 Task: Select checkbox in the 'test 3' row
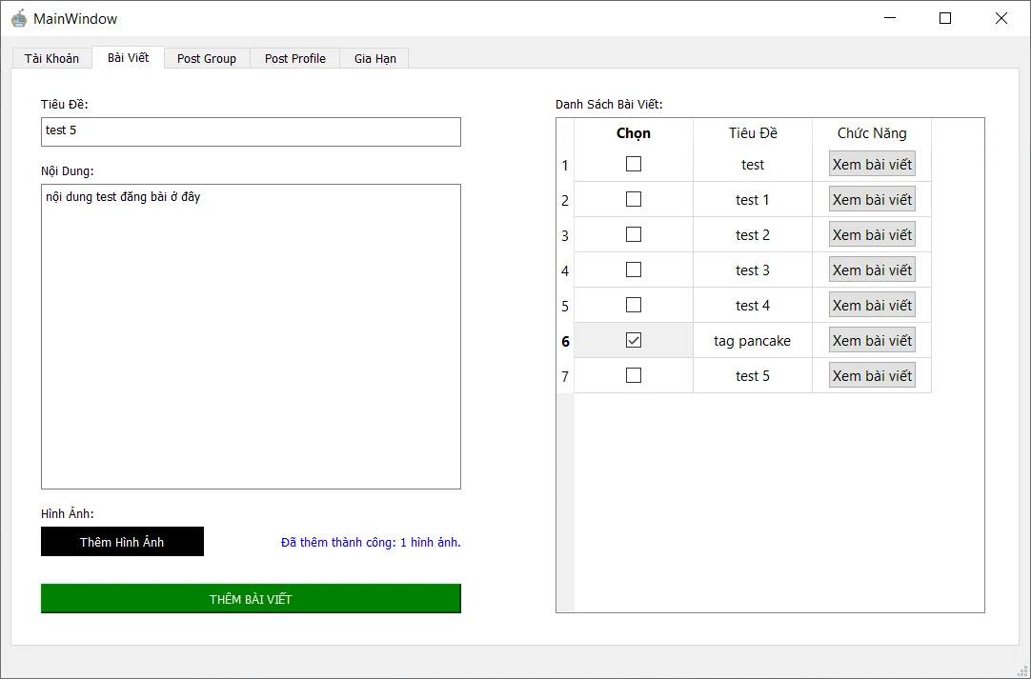[x=634, y=270]
